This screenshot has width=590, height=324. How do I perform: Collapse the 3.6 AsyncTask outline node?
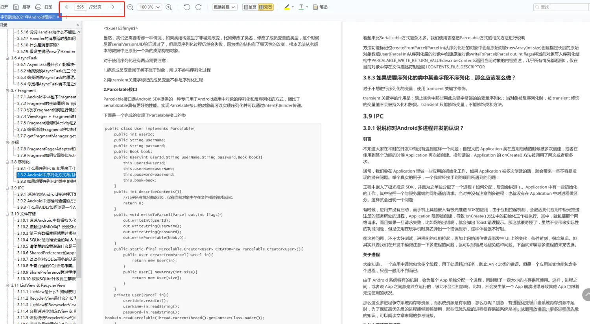(x=7, y=58)
